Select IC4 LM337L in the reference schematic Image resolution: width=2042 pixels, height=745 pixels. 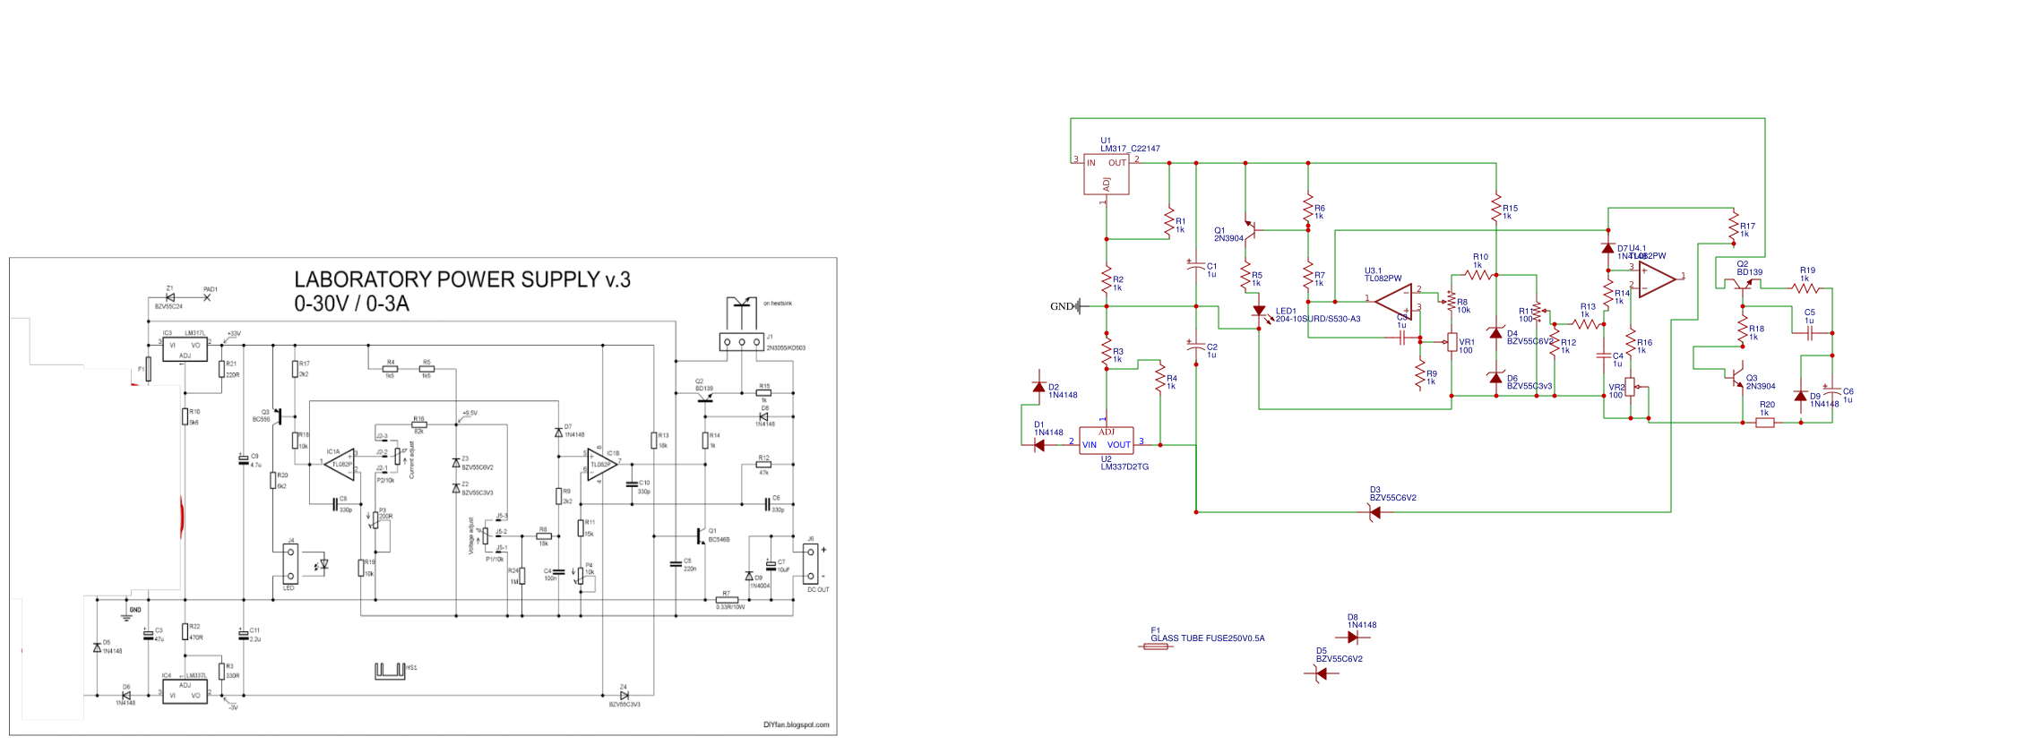point(185,691)
